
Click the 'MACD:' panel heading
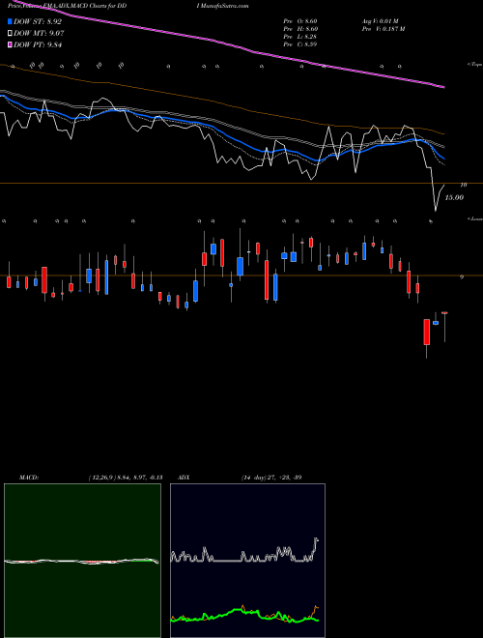point(28,478)
